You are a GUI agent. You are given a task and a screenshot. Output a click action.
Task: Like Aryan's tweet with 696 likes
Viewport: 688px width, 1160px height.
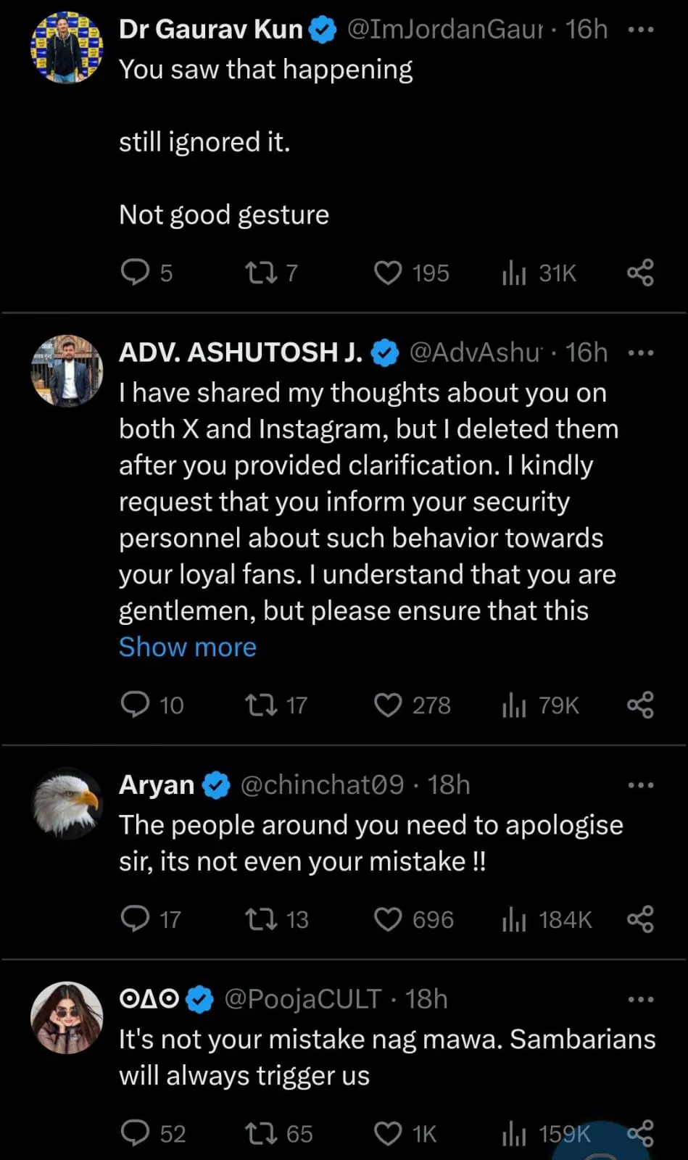388,919
